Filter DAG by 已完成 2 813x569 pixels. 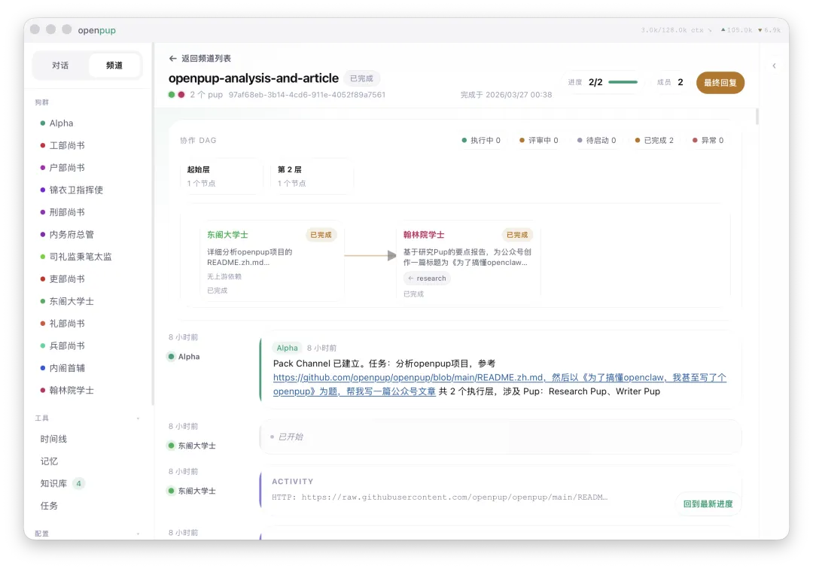[x=654, y=141]
